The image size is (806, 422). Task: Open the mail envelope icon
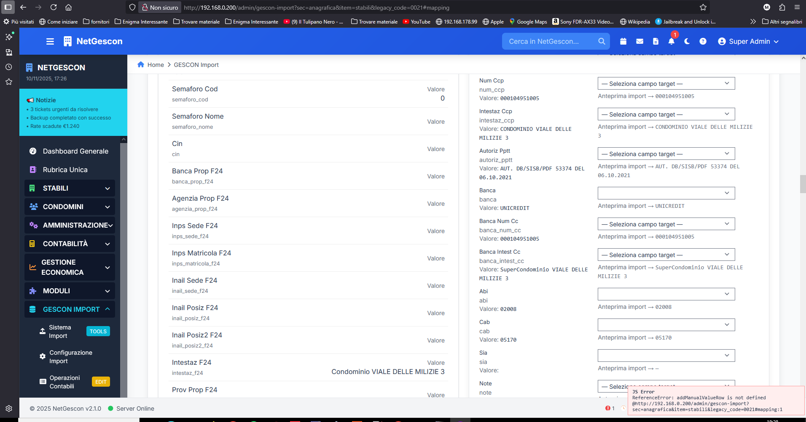coord(639,41)
